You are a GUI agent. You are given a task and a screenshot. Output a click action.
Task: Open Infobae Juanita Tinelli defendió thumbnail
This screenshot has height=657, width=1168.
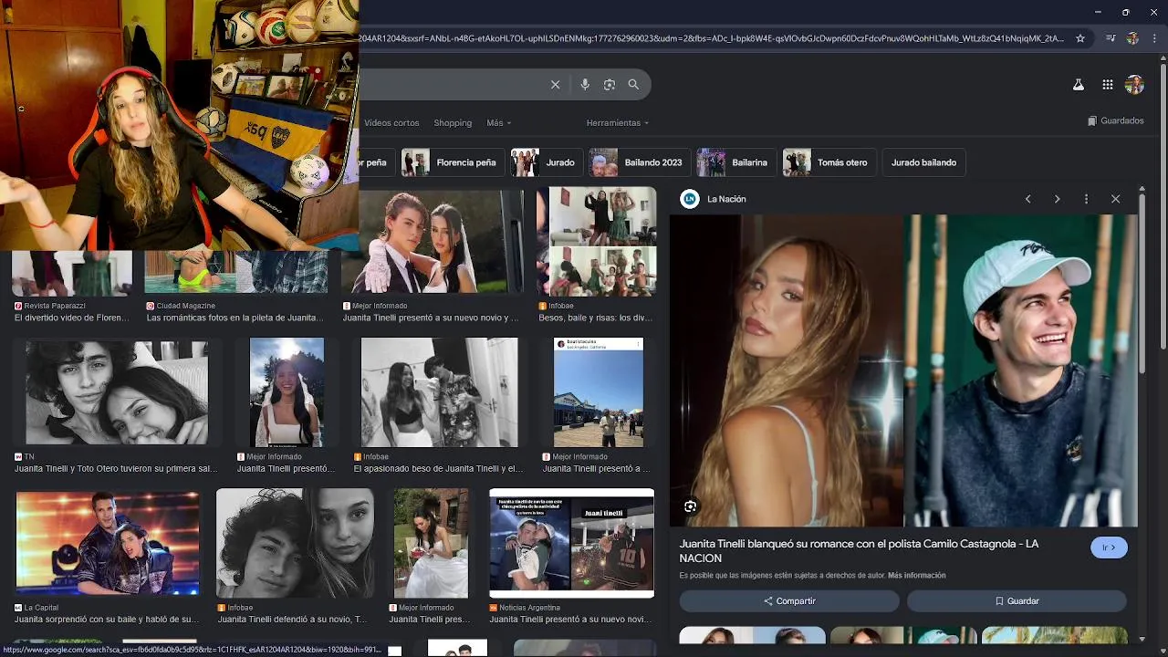click(x=295, y=544)
